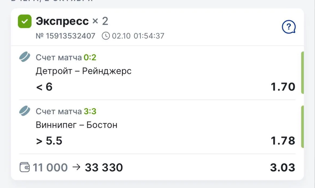The width and height of the screenshot is (315, 188).
Task: Select the > 5.5 total outcome
Action: (x=49, y=141)
